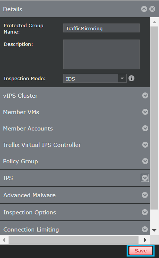Click into the Description text area
The height and width of the screenshot is (258, 159).
coord(101,54)
